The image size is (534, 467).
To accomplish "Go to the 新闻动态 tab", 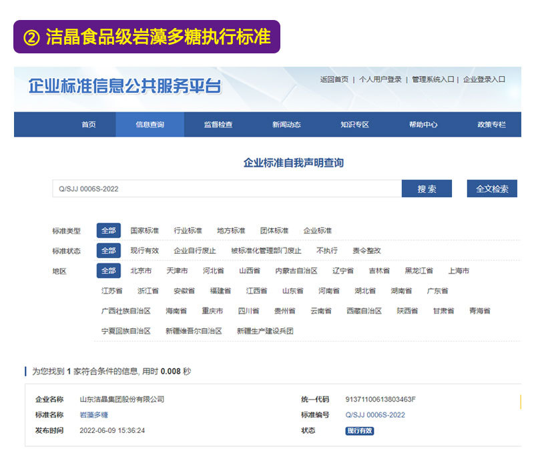I will tap(286, 125).
